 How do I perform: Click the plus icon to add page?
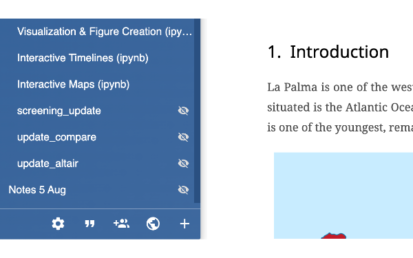184,224
